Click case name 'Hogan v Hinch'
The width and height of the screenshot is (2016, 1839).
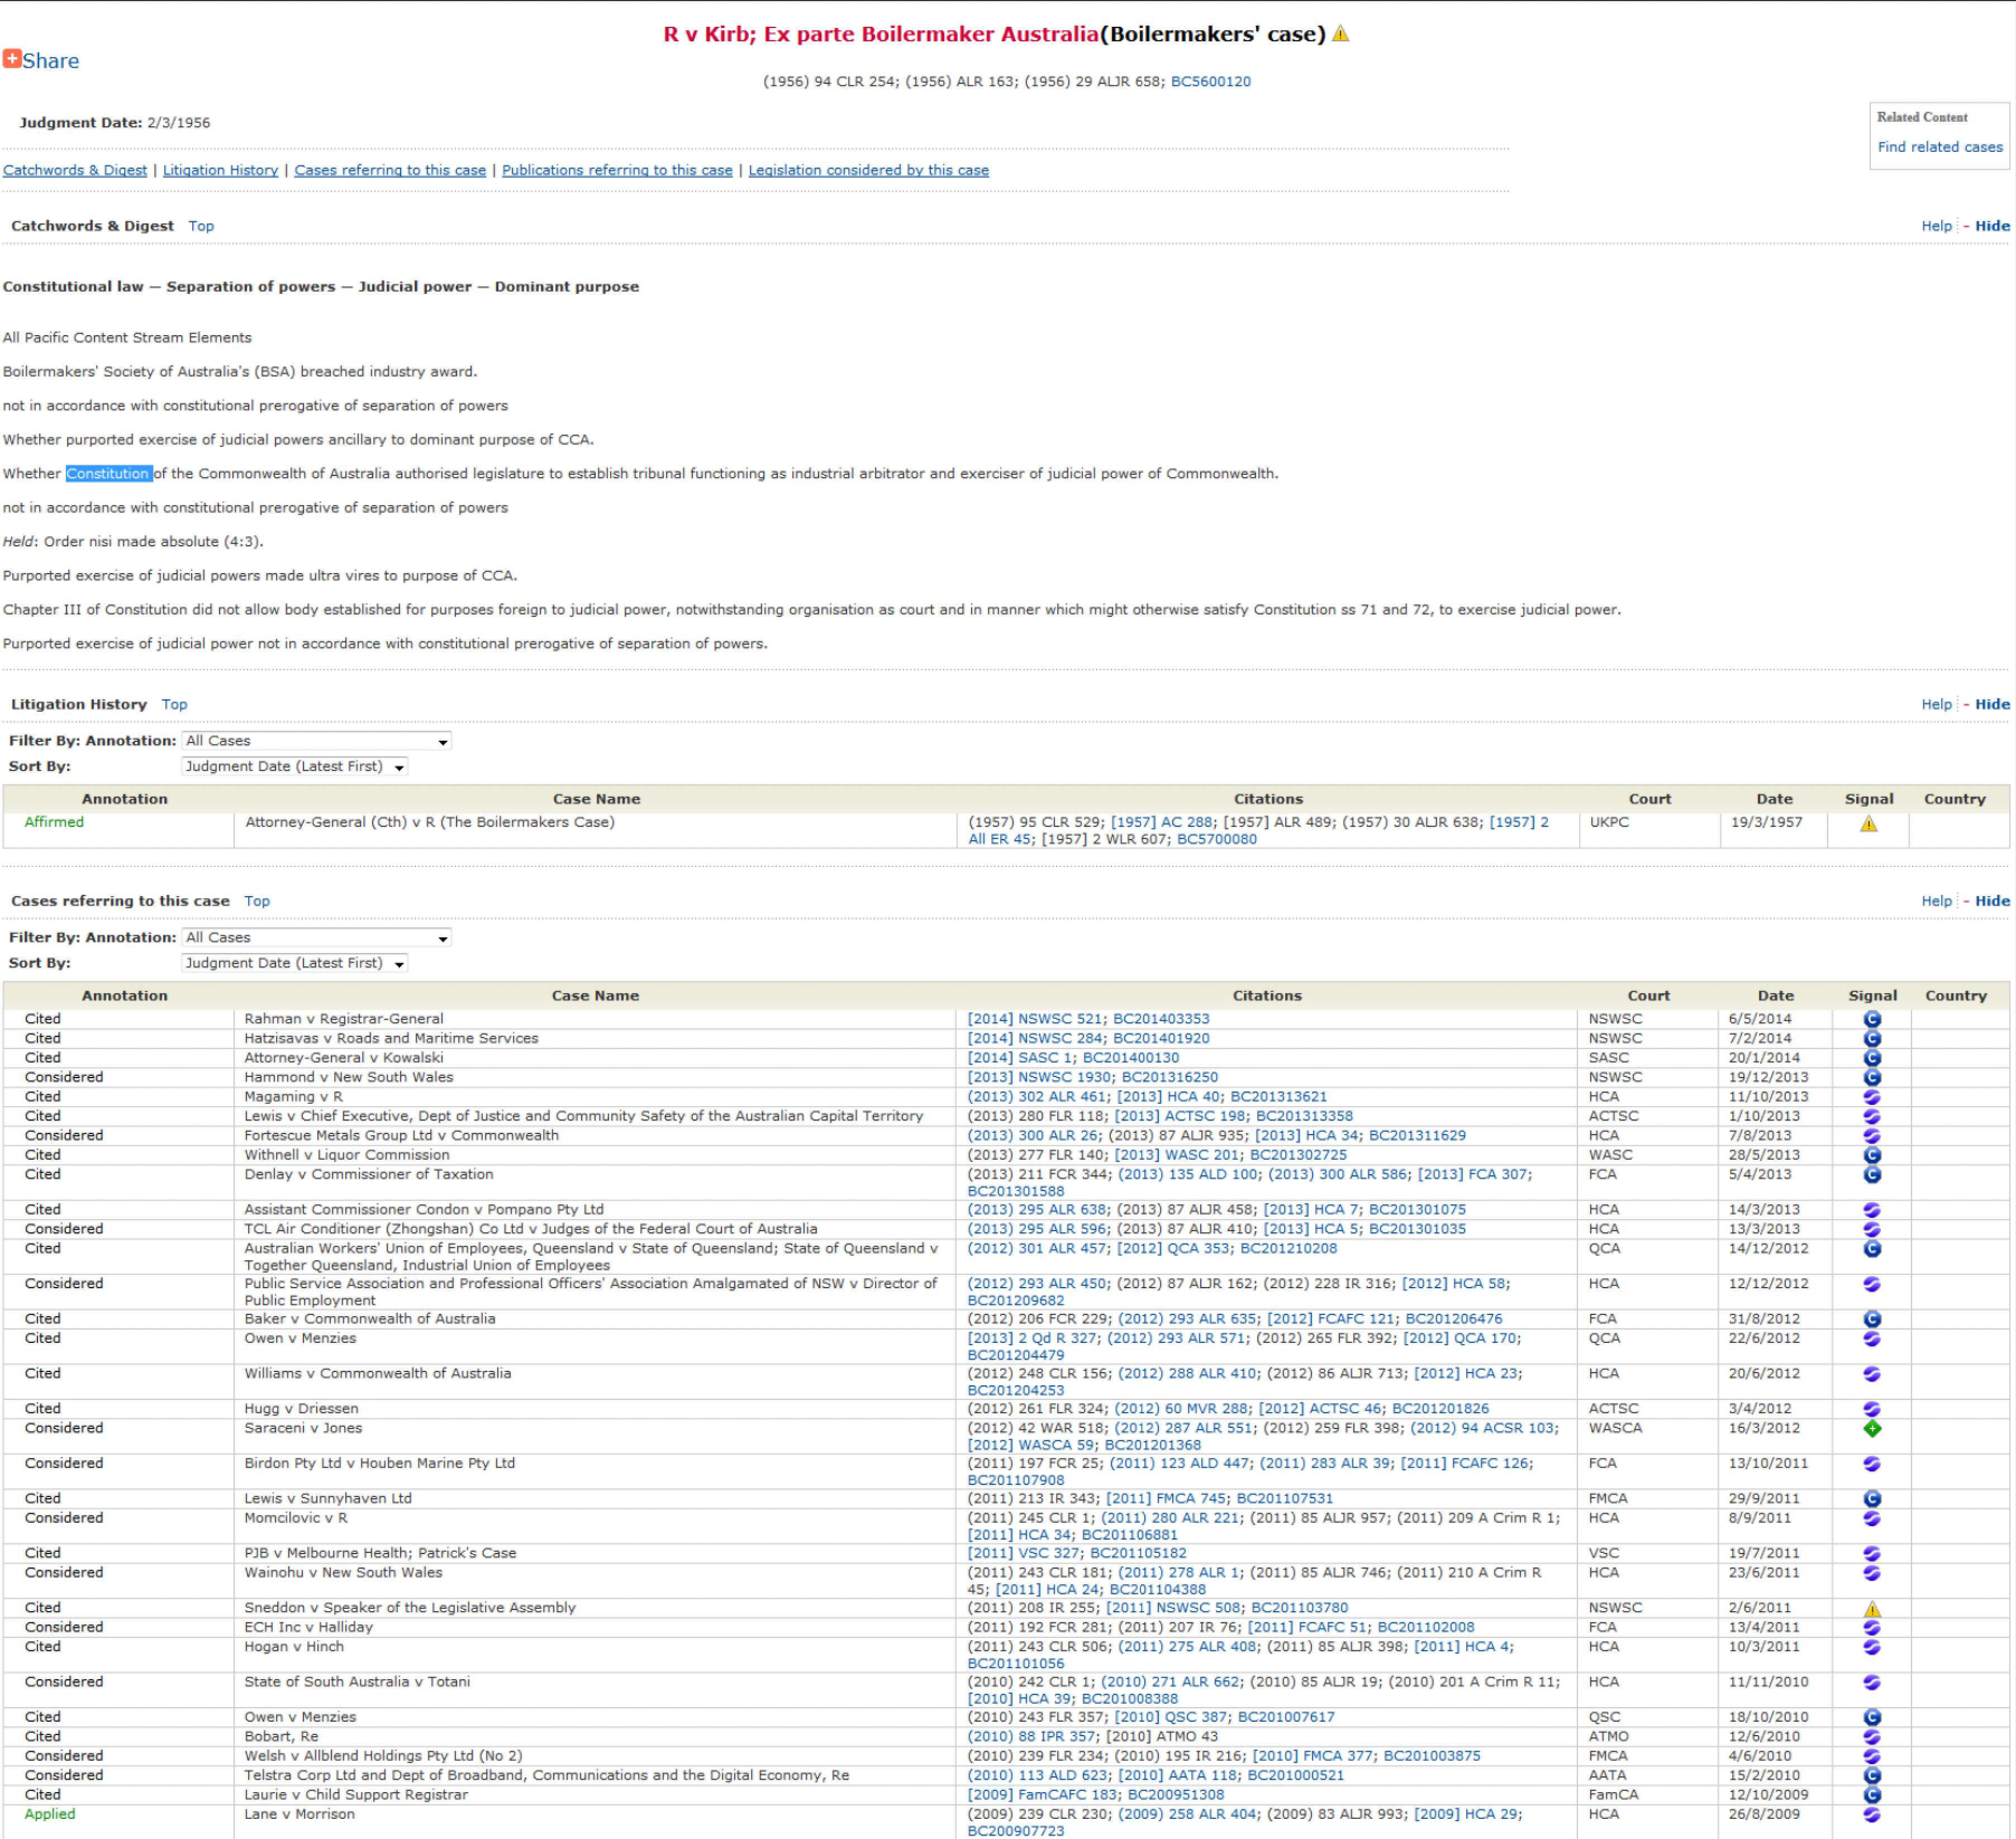point(294,1647)
